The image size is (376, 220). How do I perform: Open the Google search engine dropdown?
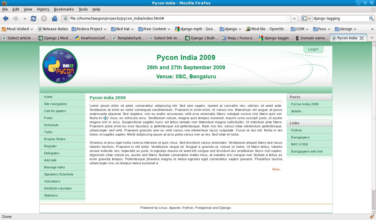306,18
